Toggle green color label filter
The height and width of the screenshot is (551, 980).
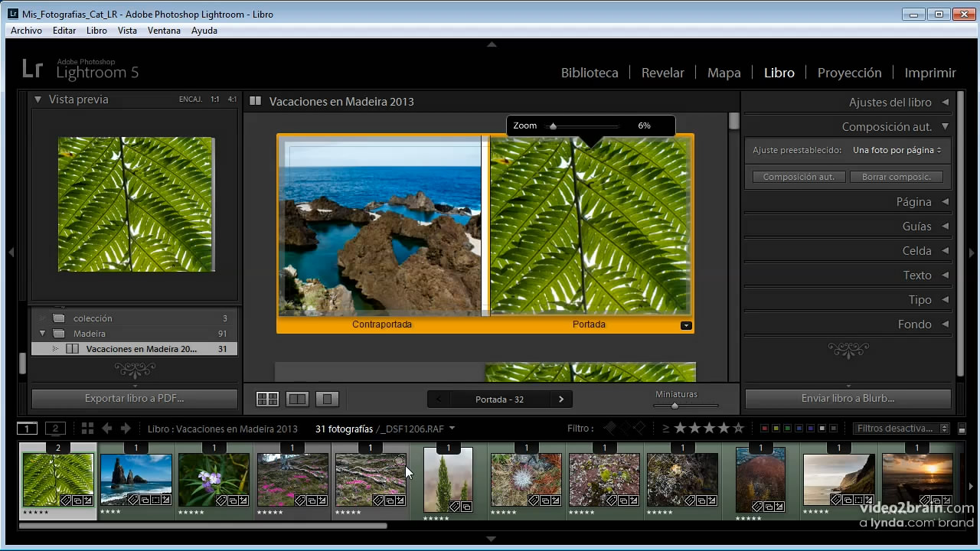(x=787, y=429)
